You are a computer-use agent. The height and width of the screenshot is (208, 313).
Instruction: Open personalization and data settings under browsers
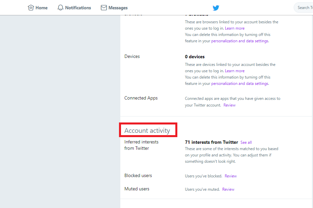239,41
